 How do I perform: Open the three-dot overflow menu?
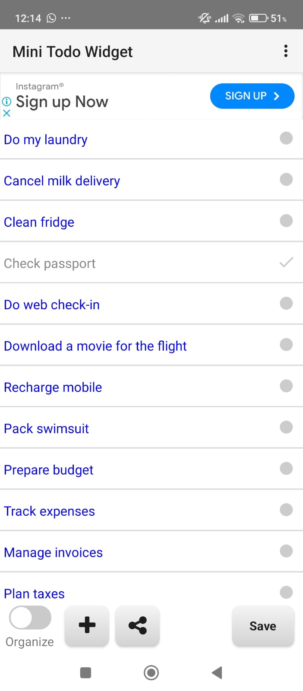click(x=285, y=51)
